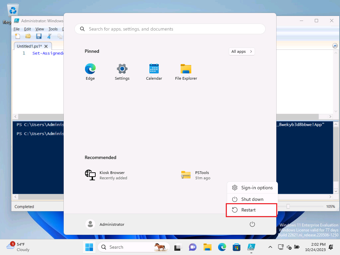This screenshot has width=340, height=255.
Task: Click the muted volume tray icon
Action: pos(289,247)
